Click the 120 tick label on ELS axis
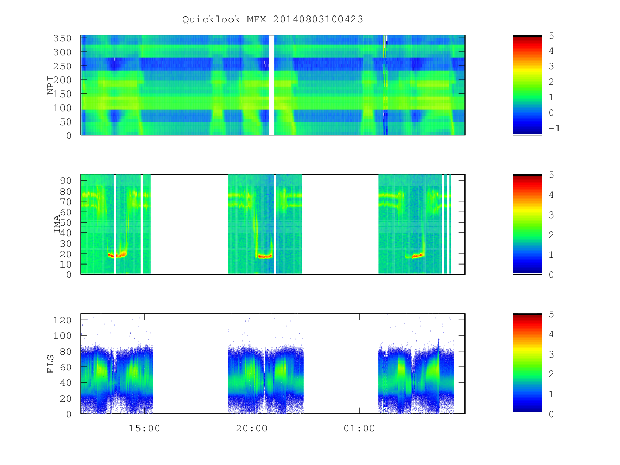The height and width of the screenshot is (465, 620). point(62,320)
